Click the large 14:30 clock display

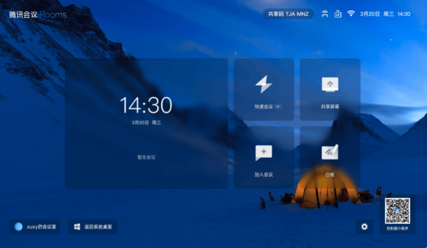coord(146,105)
